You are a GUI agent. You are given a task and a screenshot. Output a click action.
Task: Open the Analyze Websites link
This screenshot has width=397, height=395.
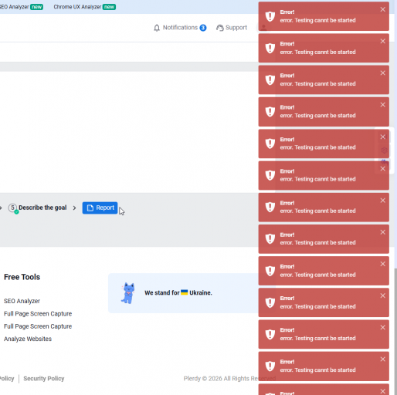[28, 339]
